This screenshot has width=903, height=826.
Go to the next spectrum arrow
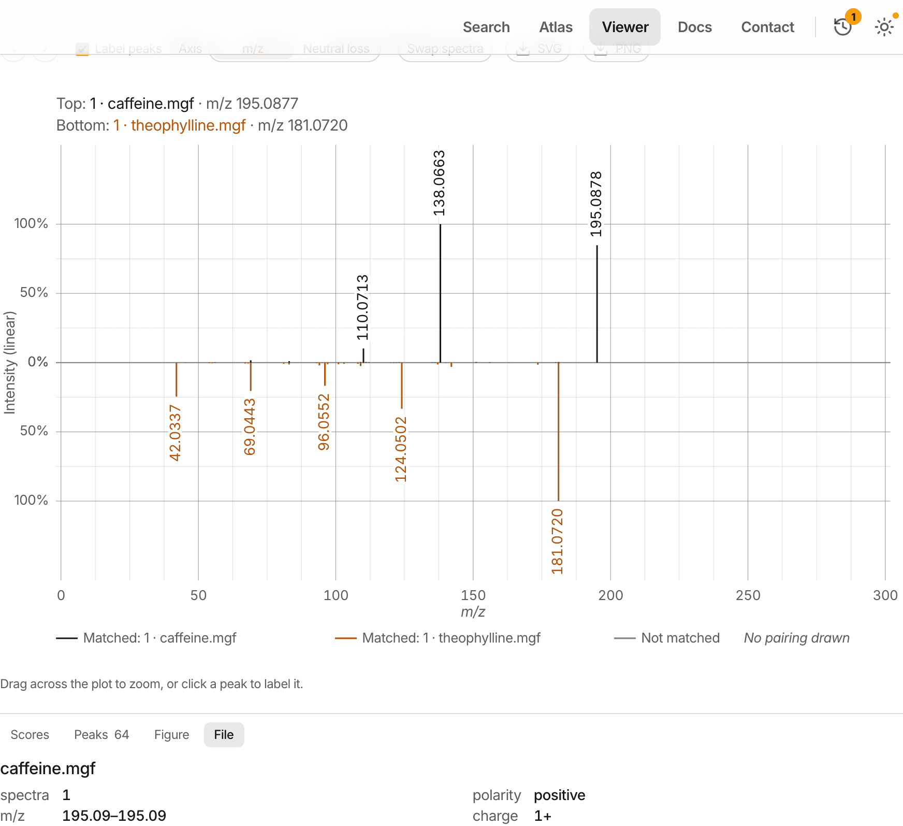coord(45,49)
